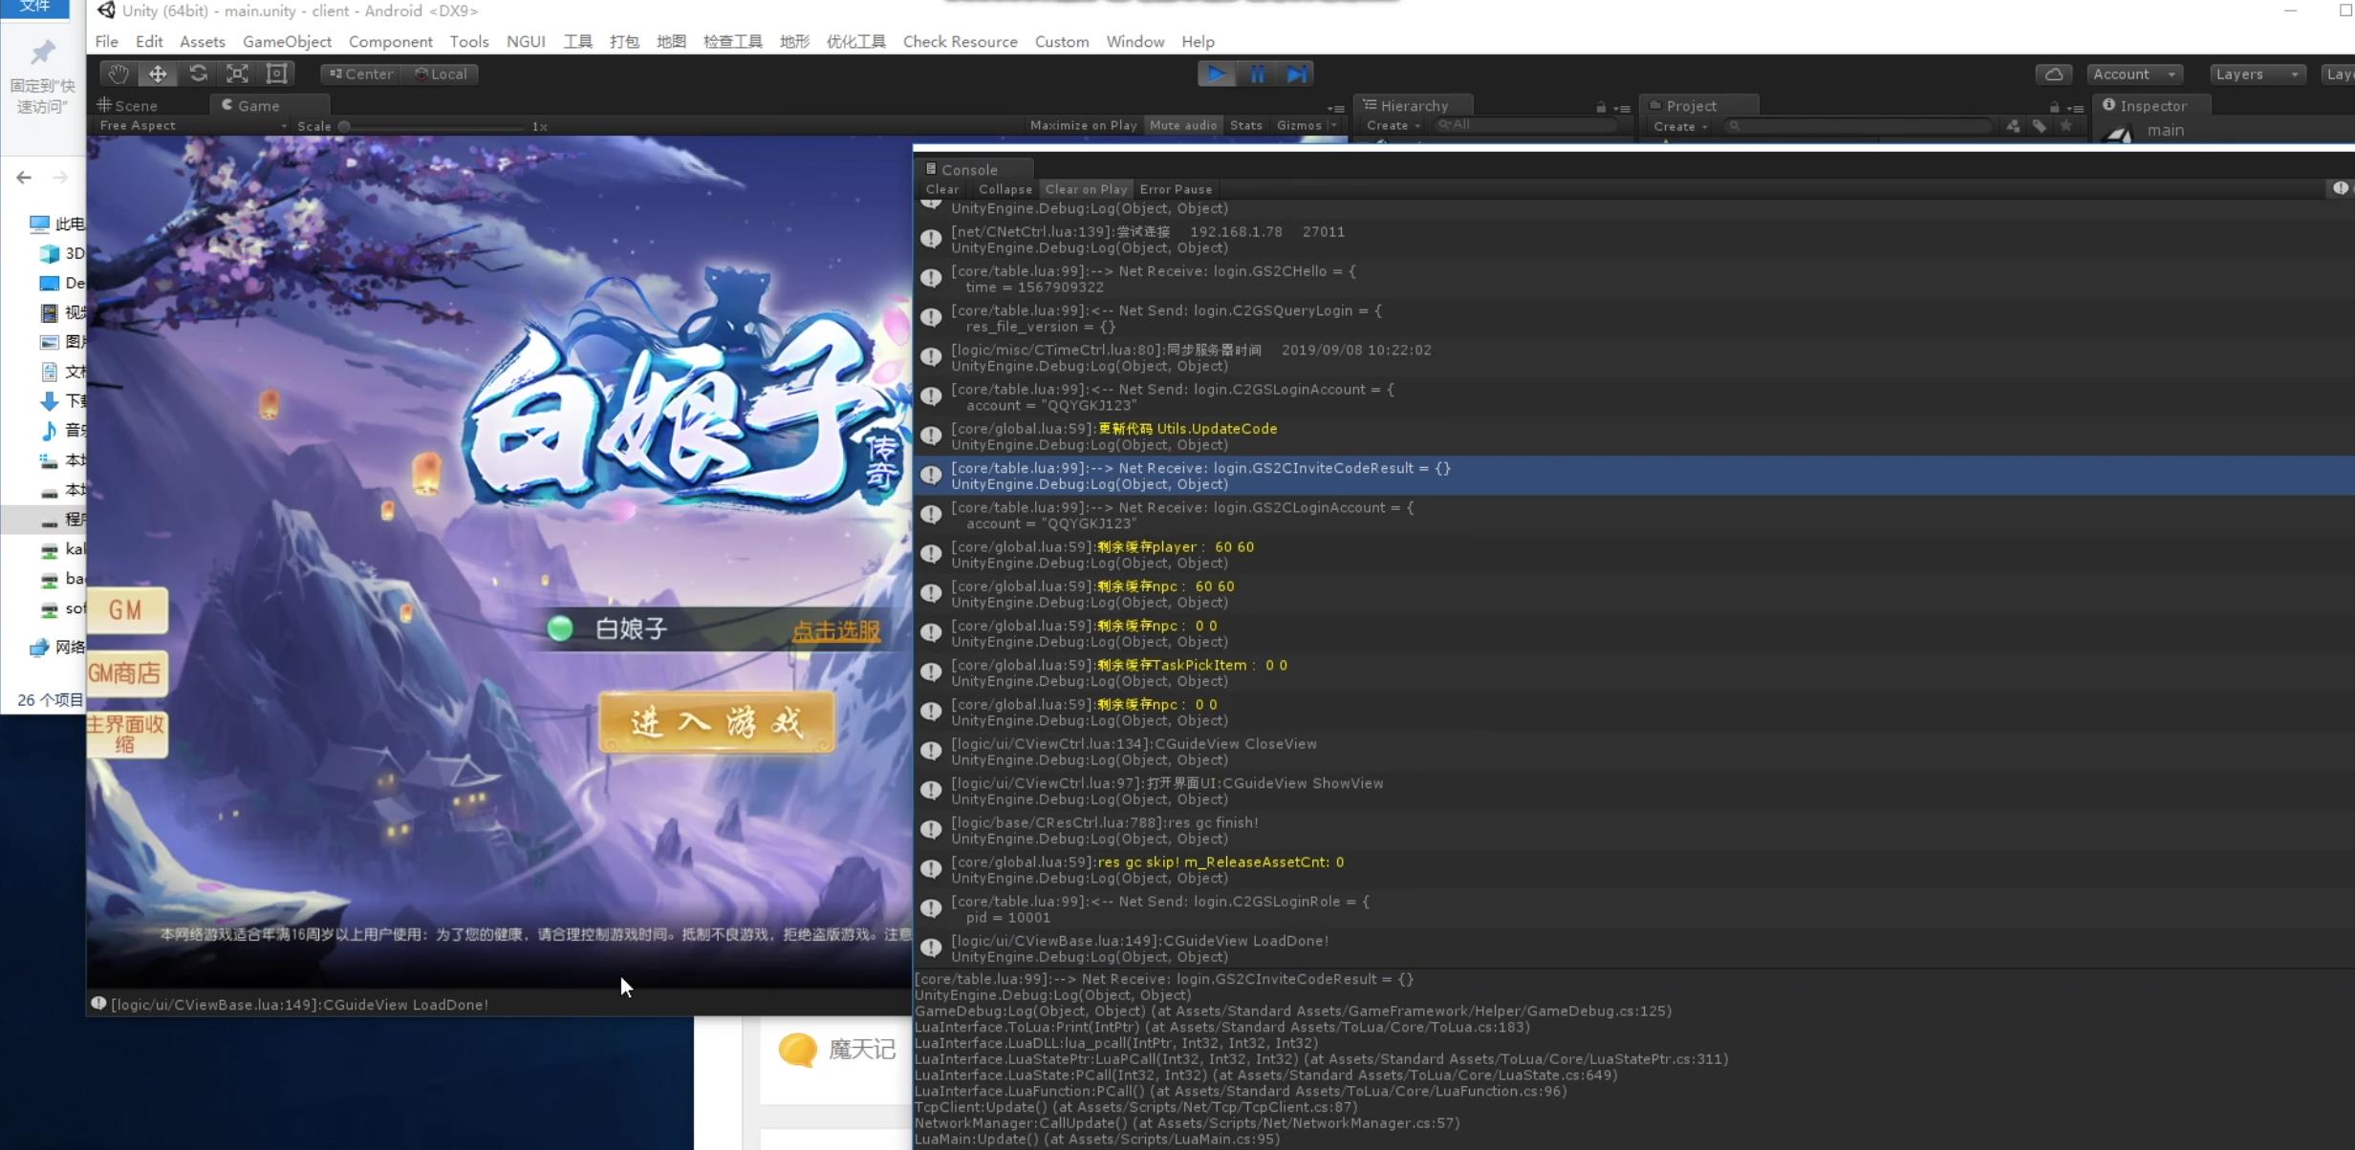
Task: Select the Scale tool
Action: (237, 74)
